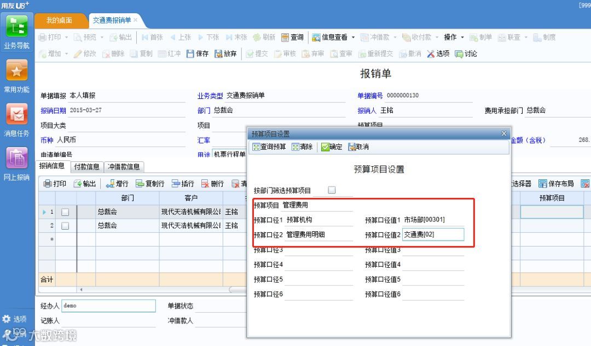Check the row 2 selection checkbox
The width and height of the screenshot is (591, 346).
pos(65,226)
